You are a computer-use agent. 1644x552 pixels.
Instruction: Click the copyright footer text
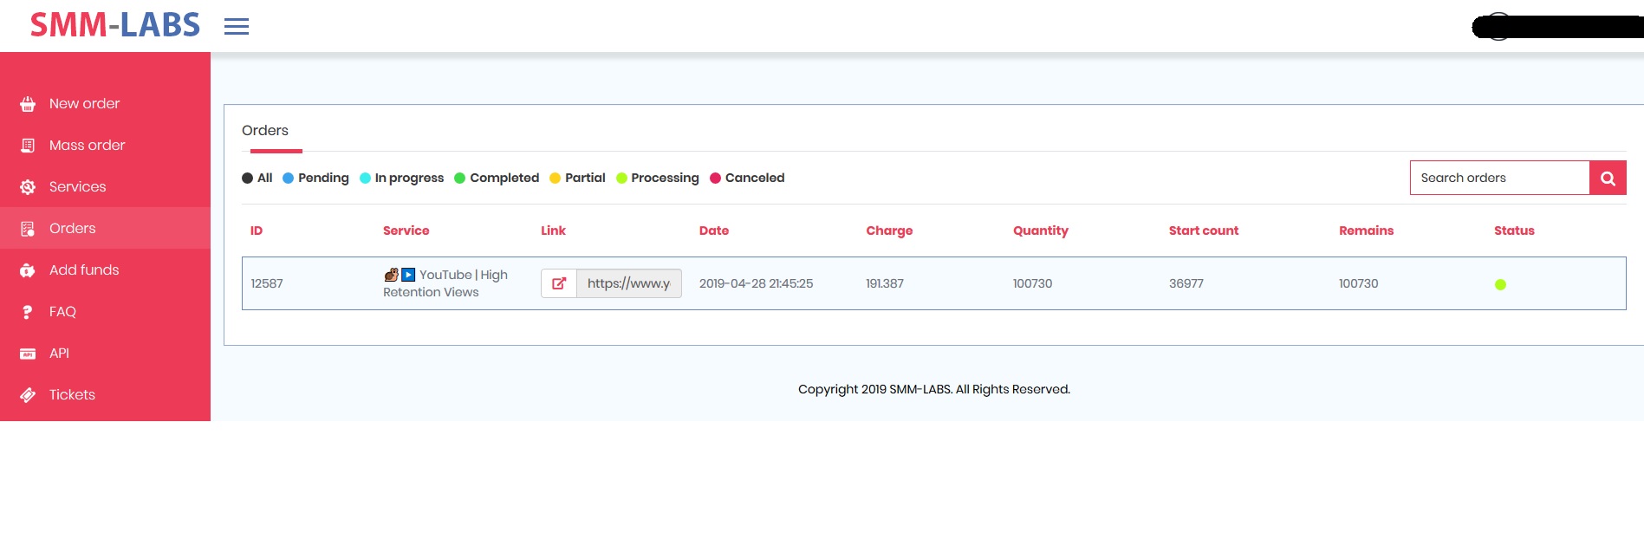click(x=934, y=389)
